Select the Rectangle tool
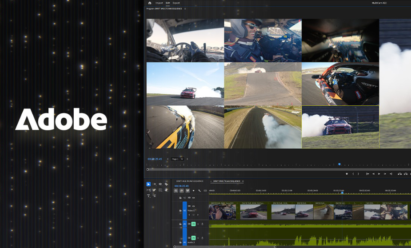Screen dimensions: 411x248 pyautogui.click(x=160, y=190)
